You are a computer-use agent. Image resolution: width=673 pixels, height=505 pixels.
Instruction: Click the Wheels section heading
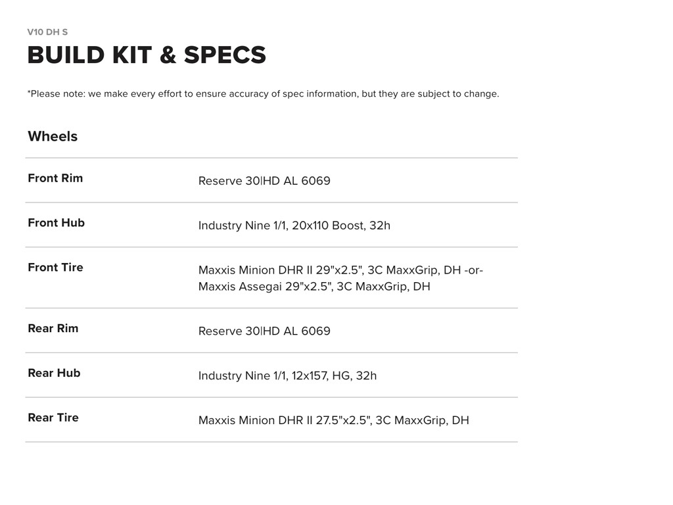(x=53, y=136)
